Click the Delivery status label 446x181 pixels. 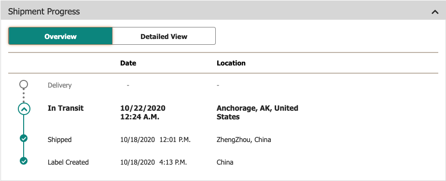click(60, 85)
